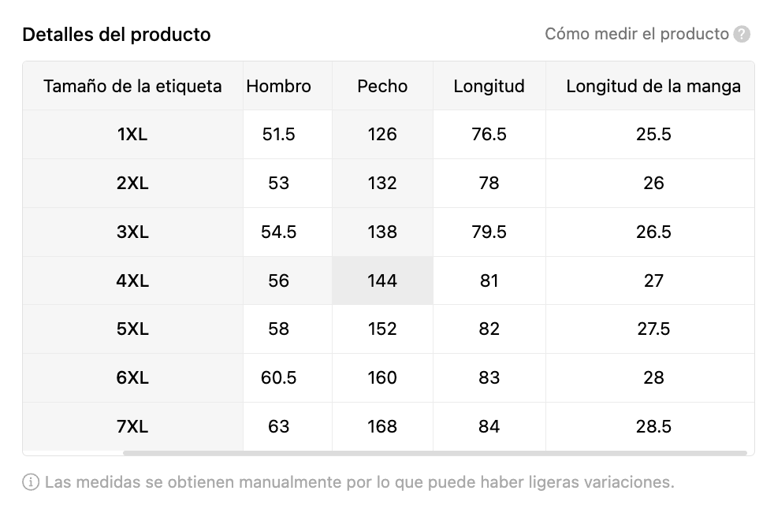Click the info icon beside measurement note
Viewport: 774px width, 509px height.
point(31,482)
